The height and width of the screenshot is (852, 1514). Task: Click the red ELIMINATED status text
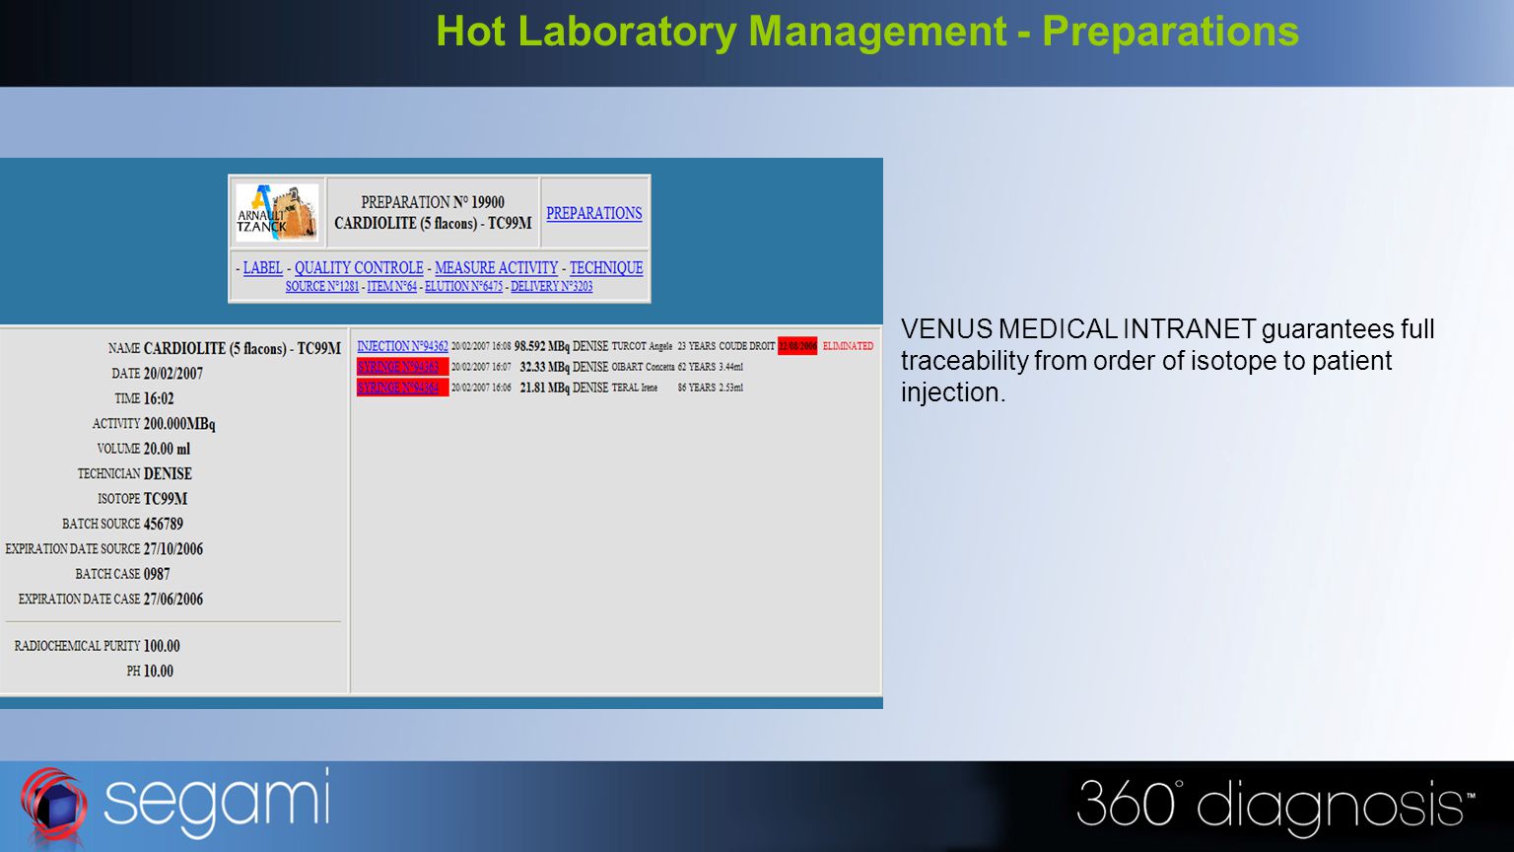pyautogui.click(x=848, y=346)
